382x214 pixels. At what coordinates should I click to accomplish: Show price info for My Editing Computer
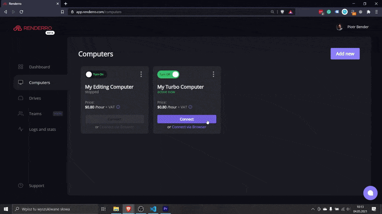coord(118,107)
